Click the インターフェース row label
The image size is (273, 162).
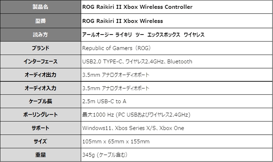click(40, 61)
